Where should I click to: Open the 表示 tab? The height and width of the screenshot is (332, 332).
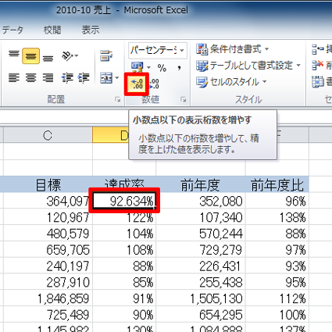(x=91, y=30)
